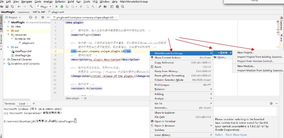
Task: Expand External Libraries node
Action: tap(5, 60)
